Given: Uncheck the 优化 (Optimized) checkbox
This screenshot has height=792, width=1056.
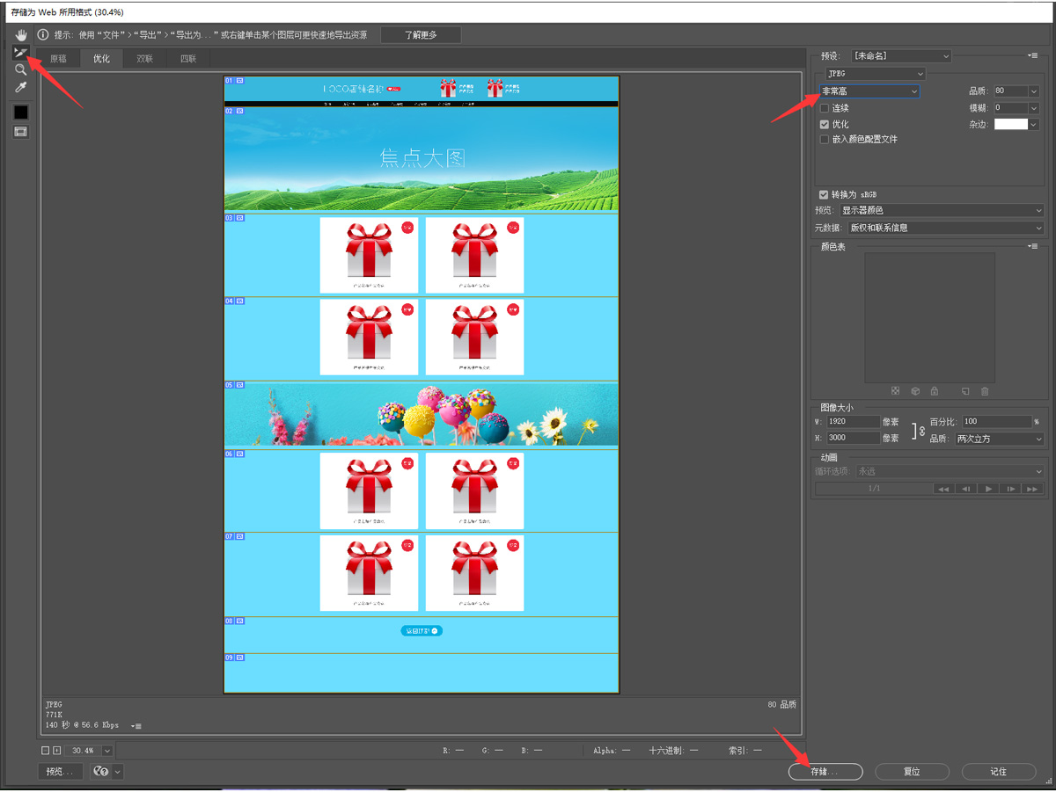Looking at the screenshot, I should point(825,125).
